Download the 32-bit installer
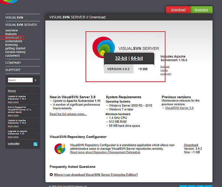222x187 pixels. pos(121,58)
